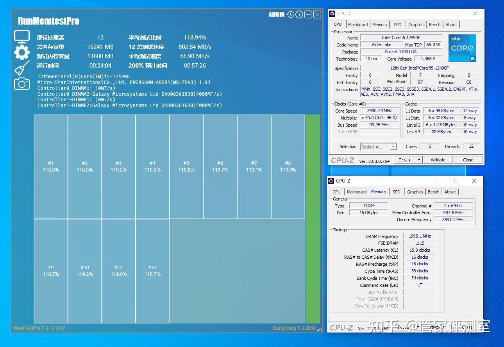Switch to About tab in lower CPU-Z window
The width and height of the screenshot is (504, 347).
coord(450,192)
